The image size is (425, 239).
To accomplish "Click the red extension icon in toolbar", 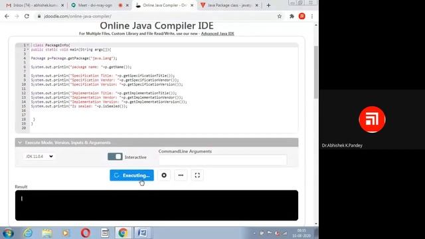I will (302, 16).
